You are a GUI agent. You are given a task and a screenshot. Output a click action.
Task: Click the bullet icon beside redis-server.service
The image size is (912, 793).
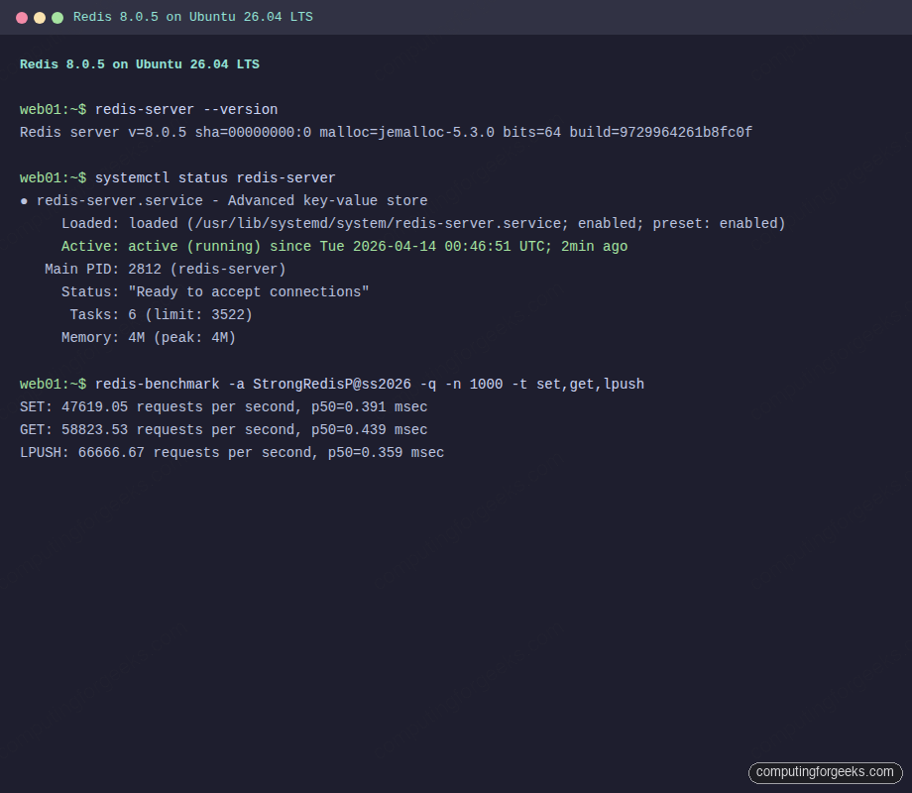tap(22, 200)
